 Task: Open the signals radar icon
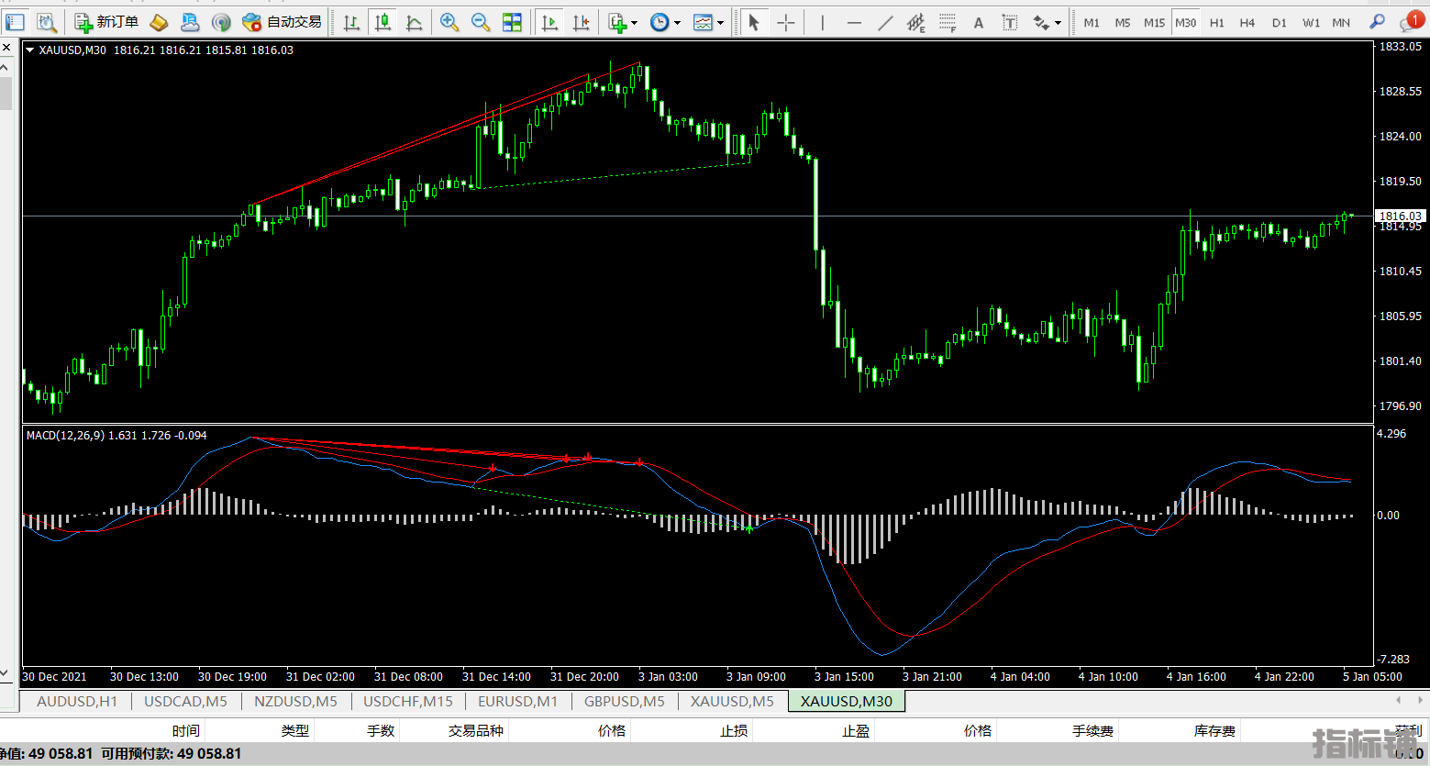tap(221, 22)
